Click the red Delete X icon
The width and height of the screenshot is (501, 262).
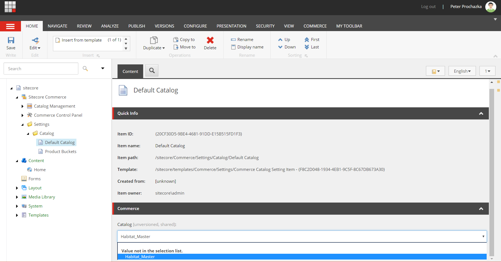(x=210, y=40)
